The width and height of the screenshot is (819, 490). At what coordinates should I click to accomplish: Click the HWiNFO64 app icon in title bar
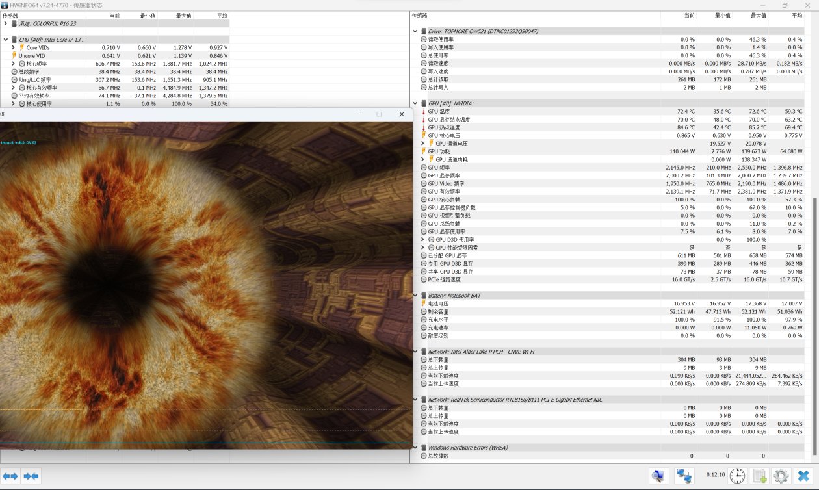5,5
